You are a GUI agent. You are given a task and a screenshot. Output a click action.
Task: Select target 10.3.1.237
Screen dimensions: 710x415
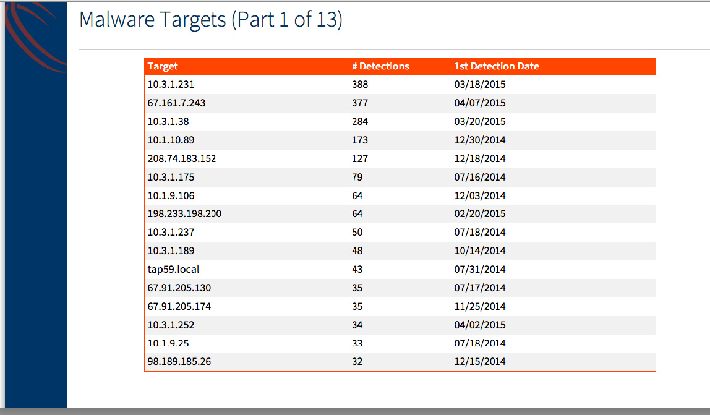point(171,232)
